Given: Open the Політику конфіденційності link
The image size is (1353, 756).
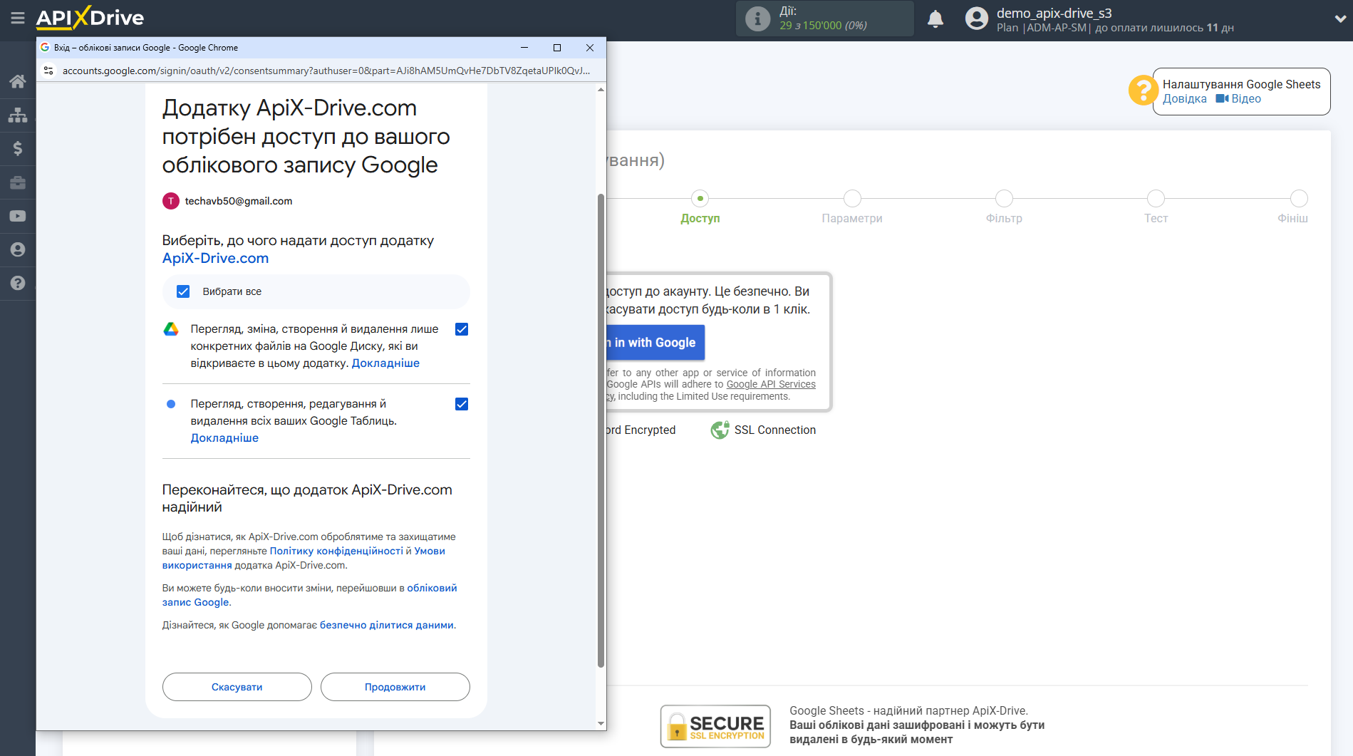Looking at the screenshot, I should click(336, 551).
